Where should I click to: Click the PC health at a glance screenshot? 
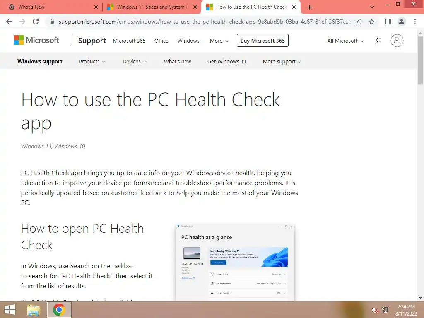235,262
